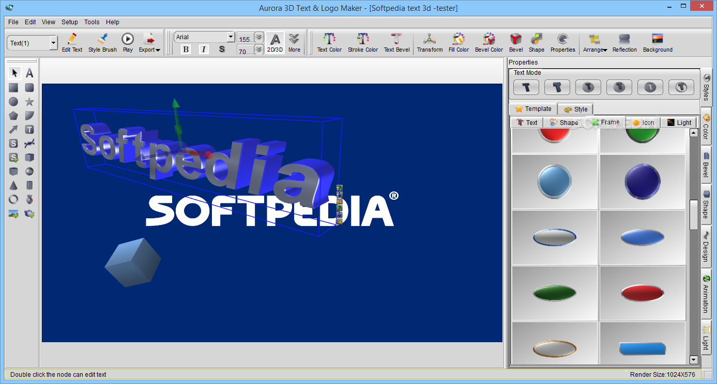
Task: Select the first Text Mode option
Action: pos(526,87)
